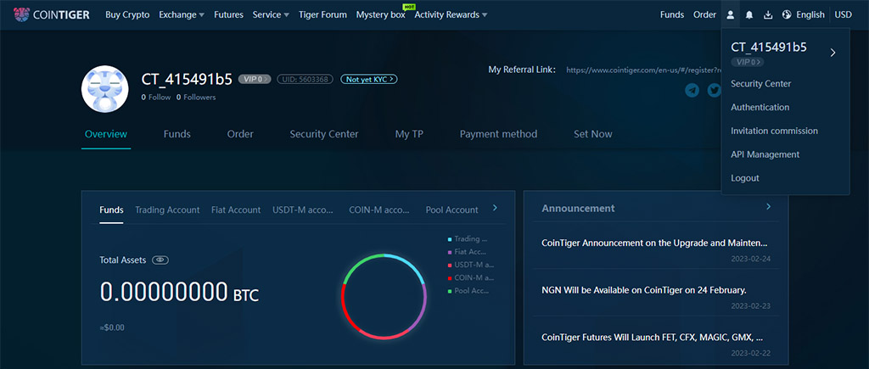Open Mystery box page
The height and width of the screenshot is (369, 869).
381,15
